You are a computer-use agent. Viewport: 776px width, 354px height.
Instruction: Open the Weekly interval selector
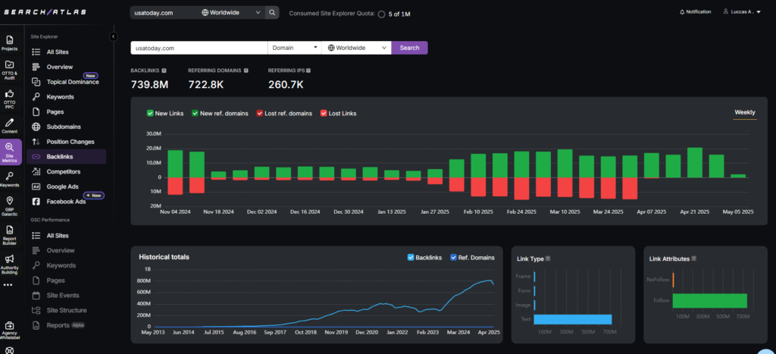(x=744, y=113)
